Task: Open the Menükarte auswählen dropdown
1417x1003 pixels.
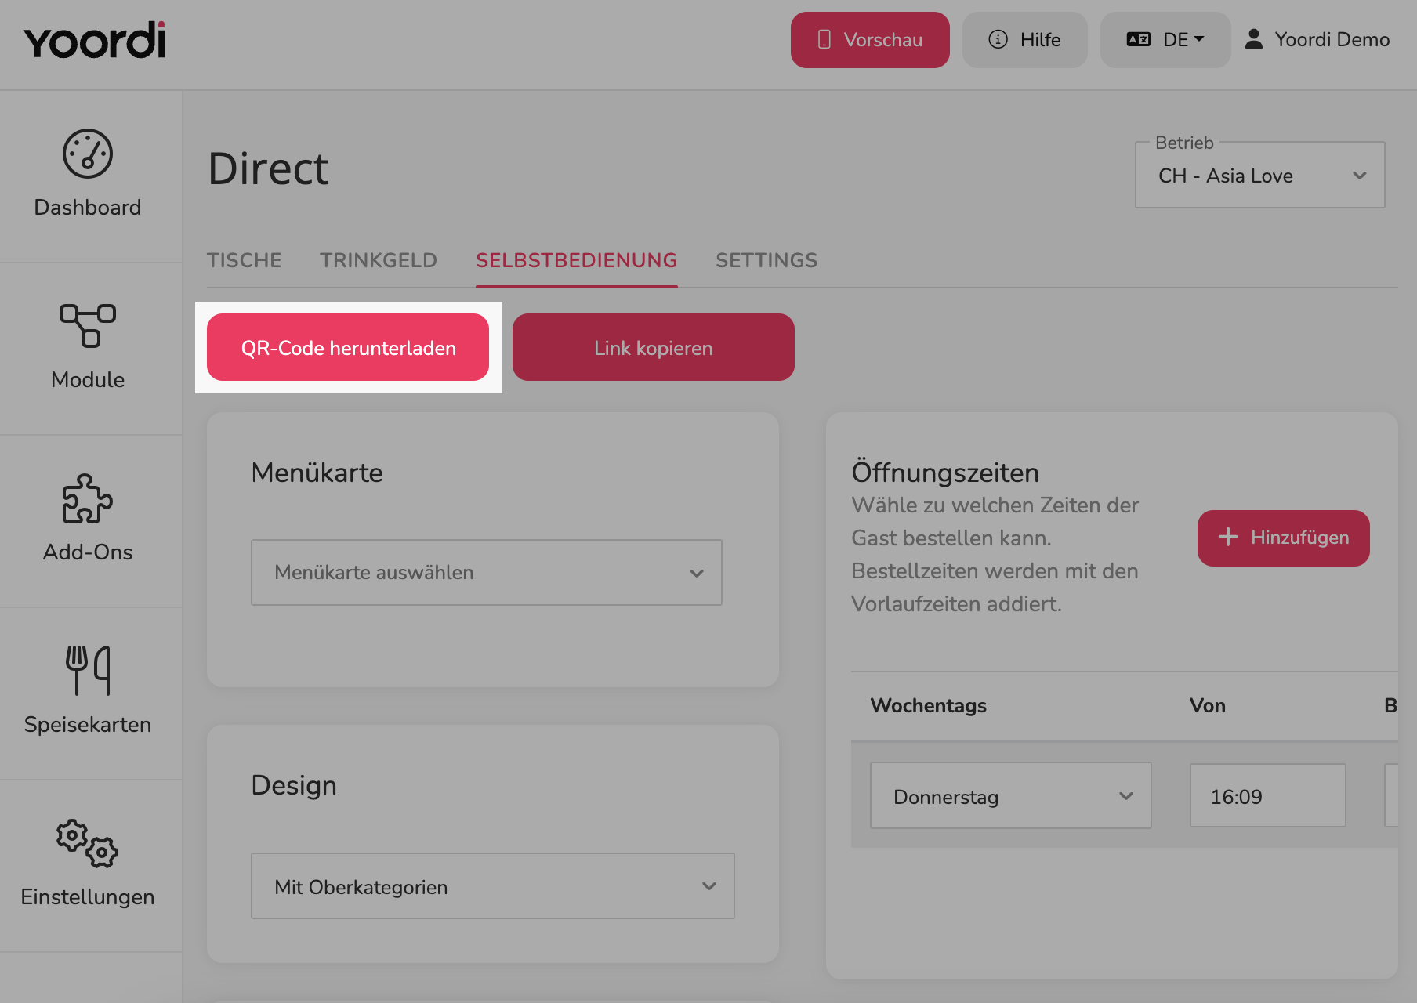Action: pyautogui.click(x=487, y=573)
